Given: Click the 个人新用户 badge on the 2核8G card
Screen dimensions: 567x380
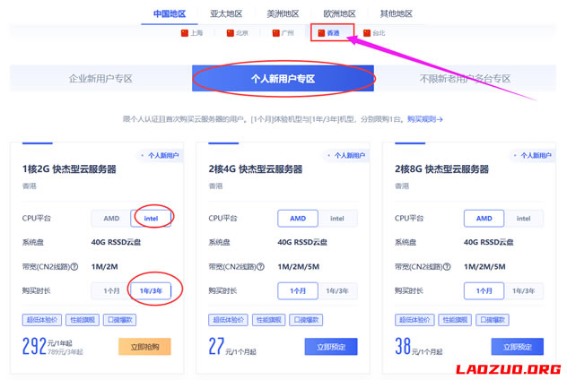Looking at the screenshot, I should pos(534,156).
